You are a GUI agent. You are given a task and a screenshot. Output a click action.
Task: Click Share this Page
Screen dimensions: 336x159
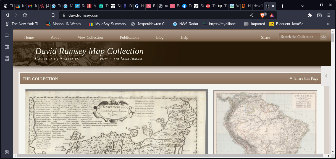(304, 78)
